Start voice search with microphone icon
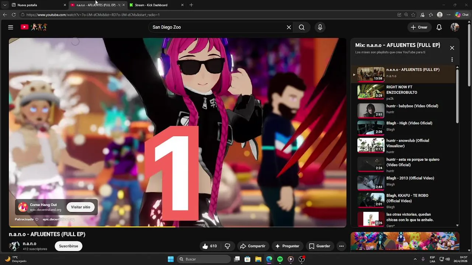Screen dimensions: 472x265 320,27
